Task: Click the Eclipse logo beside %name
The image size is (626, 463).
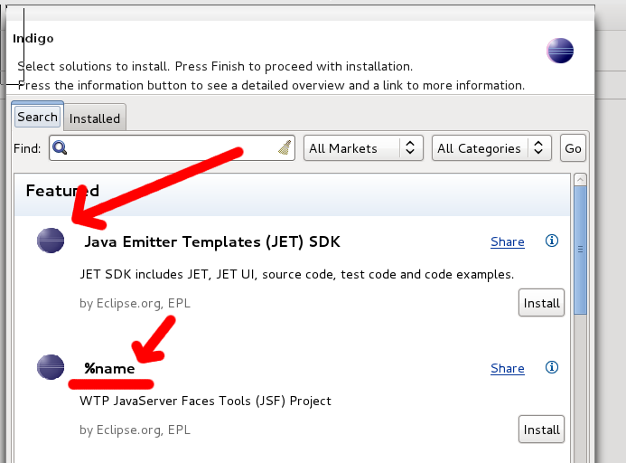Action: (x=51, y=367)
